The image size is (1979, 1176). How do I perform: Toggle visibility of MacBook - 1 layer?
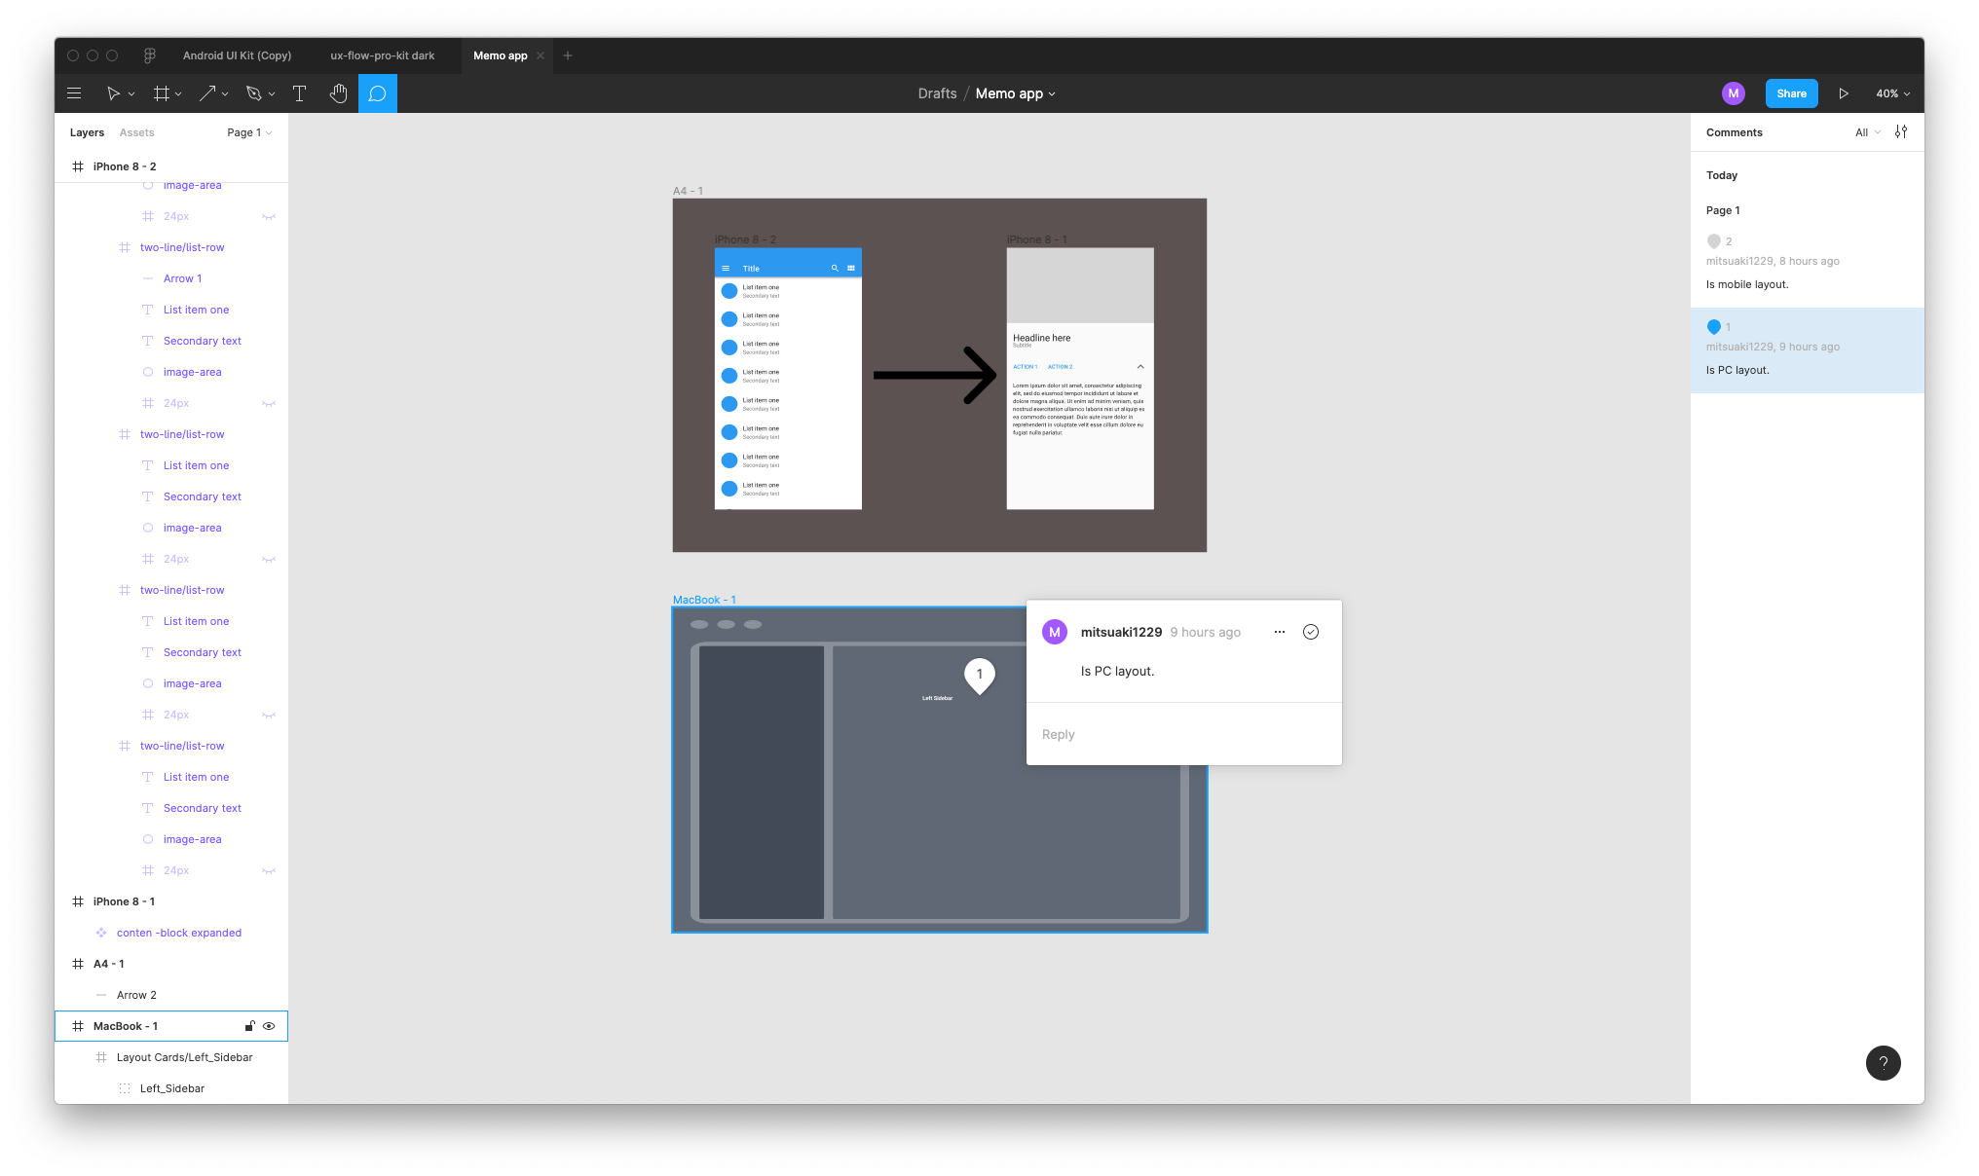pos(269,1026)
